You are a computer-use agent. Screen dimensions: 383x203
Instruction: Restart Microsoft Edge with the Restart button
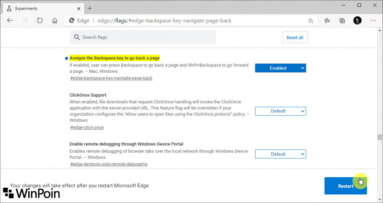346,186
